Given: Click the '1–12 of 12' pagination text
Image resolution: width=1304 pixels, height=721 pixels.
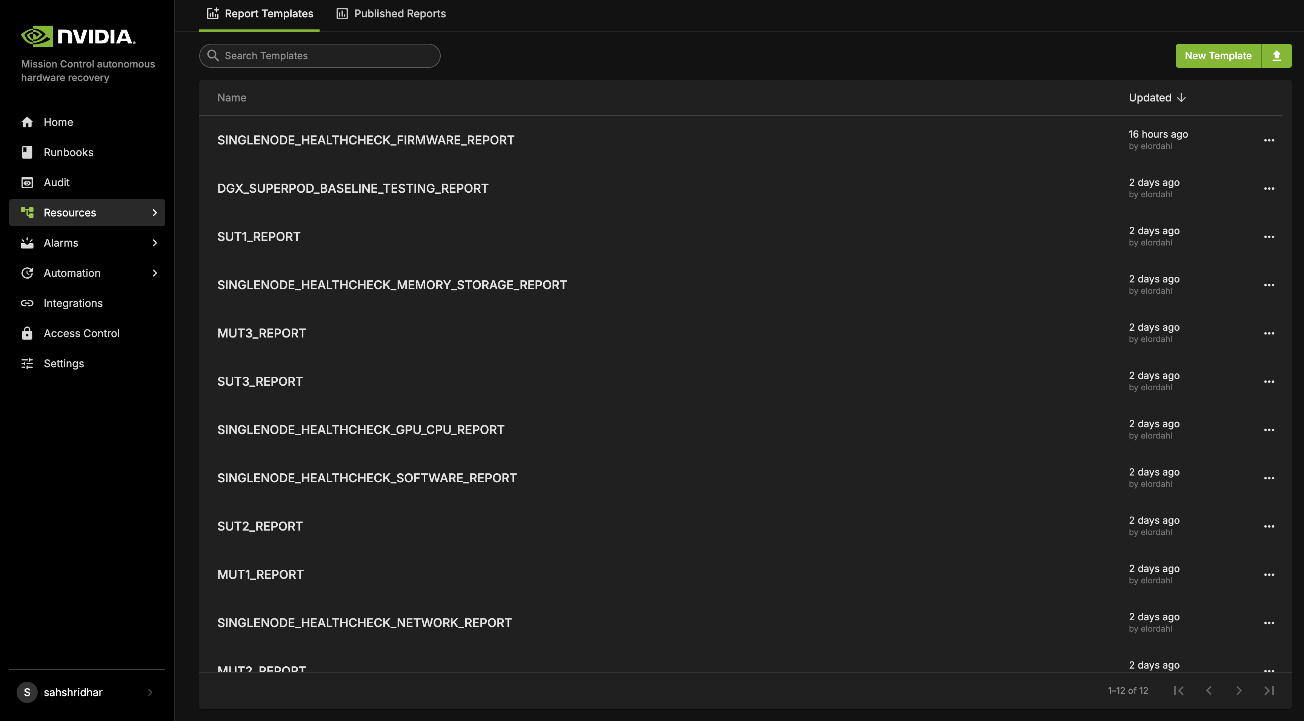Looking at the screenshot, I should [x=1128, y=690].
